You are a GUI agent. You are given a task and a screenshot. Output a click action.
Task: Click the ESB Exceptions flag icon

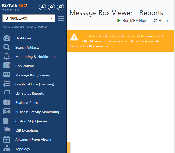coord(7,130)
